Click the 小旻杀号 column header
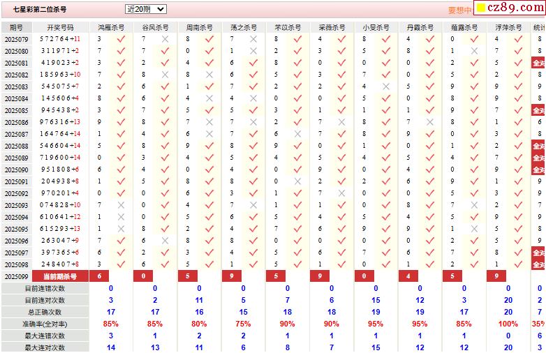 376,27
